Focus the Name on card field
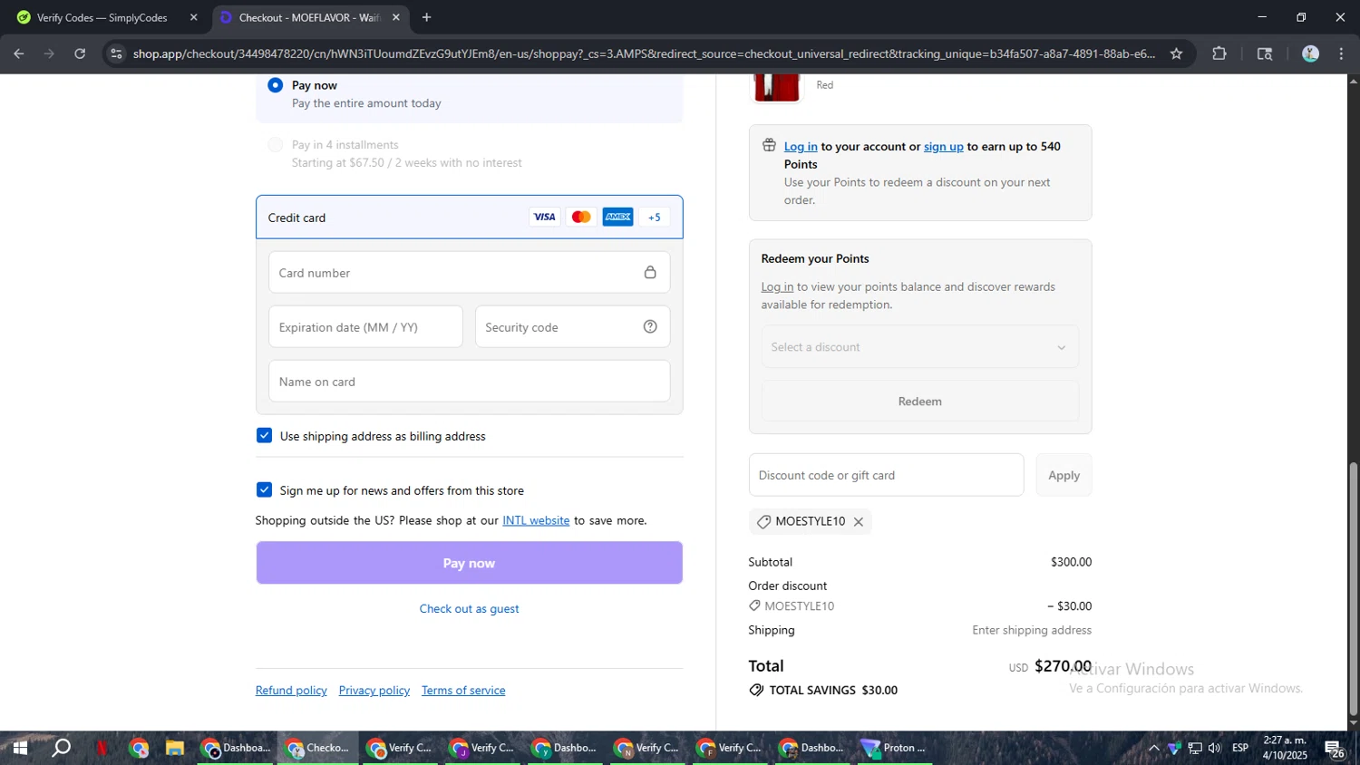The image size is (1360, 765). [x=469, y=381]
